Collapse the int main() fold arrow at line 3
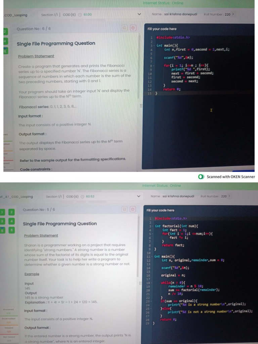This screenshot has width=258, height=344. point(154,46)
